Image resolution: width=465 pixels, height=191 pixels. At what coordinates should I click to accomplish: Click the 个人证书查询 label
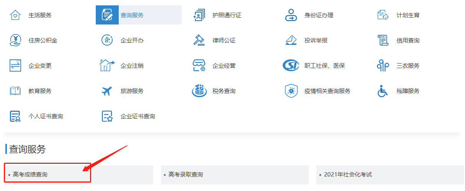[46, 116]
